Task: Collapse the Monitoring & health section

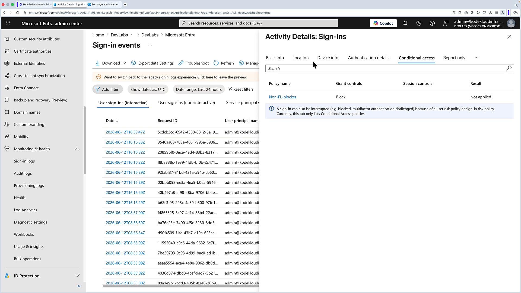Action: (77, 149)
